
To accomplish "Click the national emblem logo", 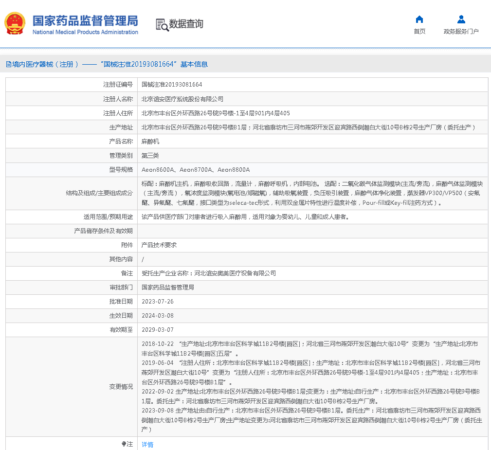I will pyautogui.click(x=15, y=24).
